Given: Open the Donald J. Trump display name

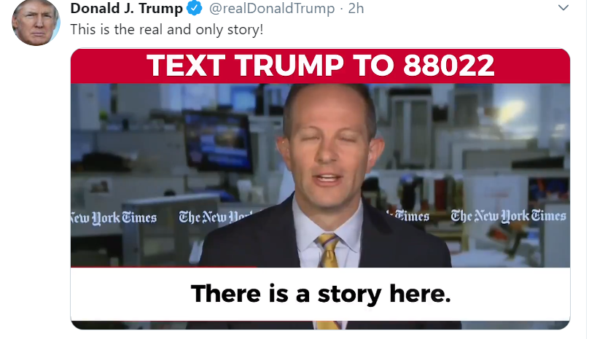Looking at the screenshot, I should [127, 8].
